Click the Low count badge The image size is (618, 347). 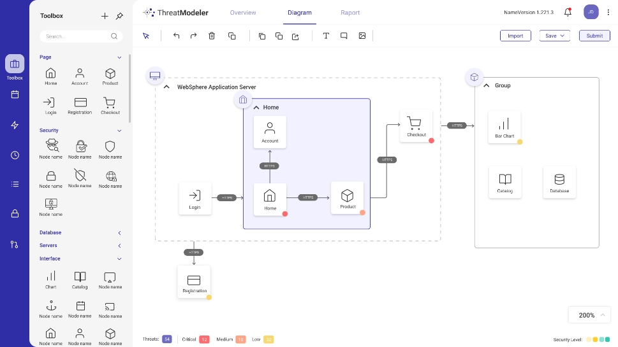pos(269,339)
